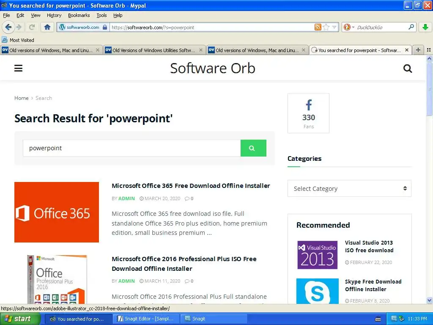Image resolution: width=433 pixels, height=325 pixels.
Task: Click ADMIN author of the Office 365 post
Action: 126,198
